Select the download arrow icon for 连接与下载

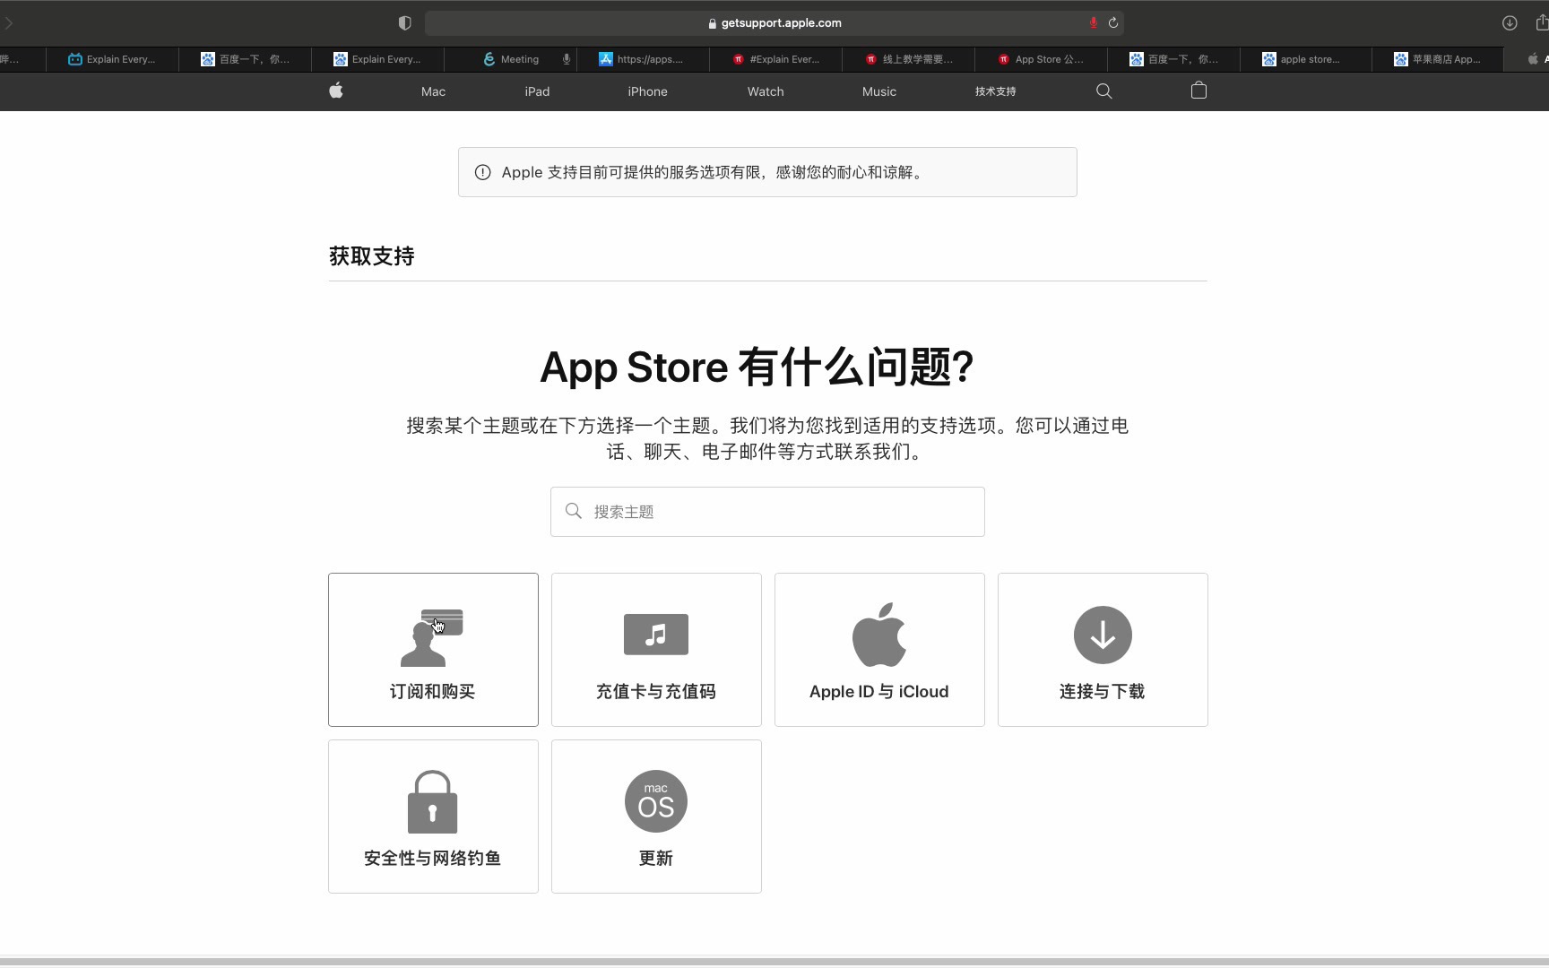[x=1102, y=635]
